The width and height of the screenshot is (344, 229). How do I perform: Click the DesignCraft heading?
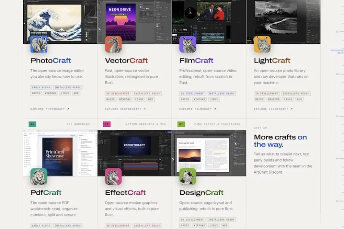tap(201, 193)
